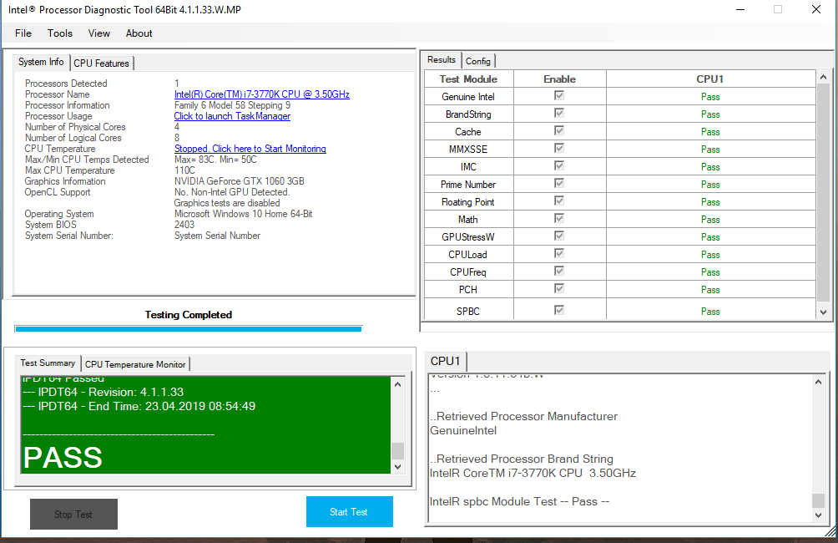
Task: Minimize the Processor Diagnostic Tool window
Action: (x=740, y=10)
